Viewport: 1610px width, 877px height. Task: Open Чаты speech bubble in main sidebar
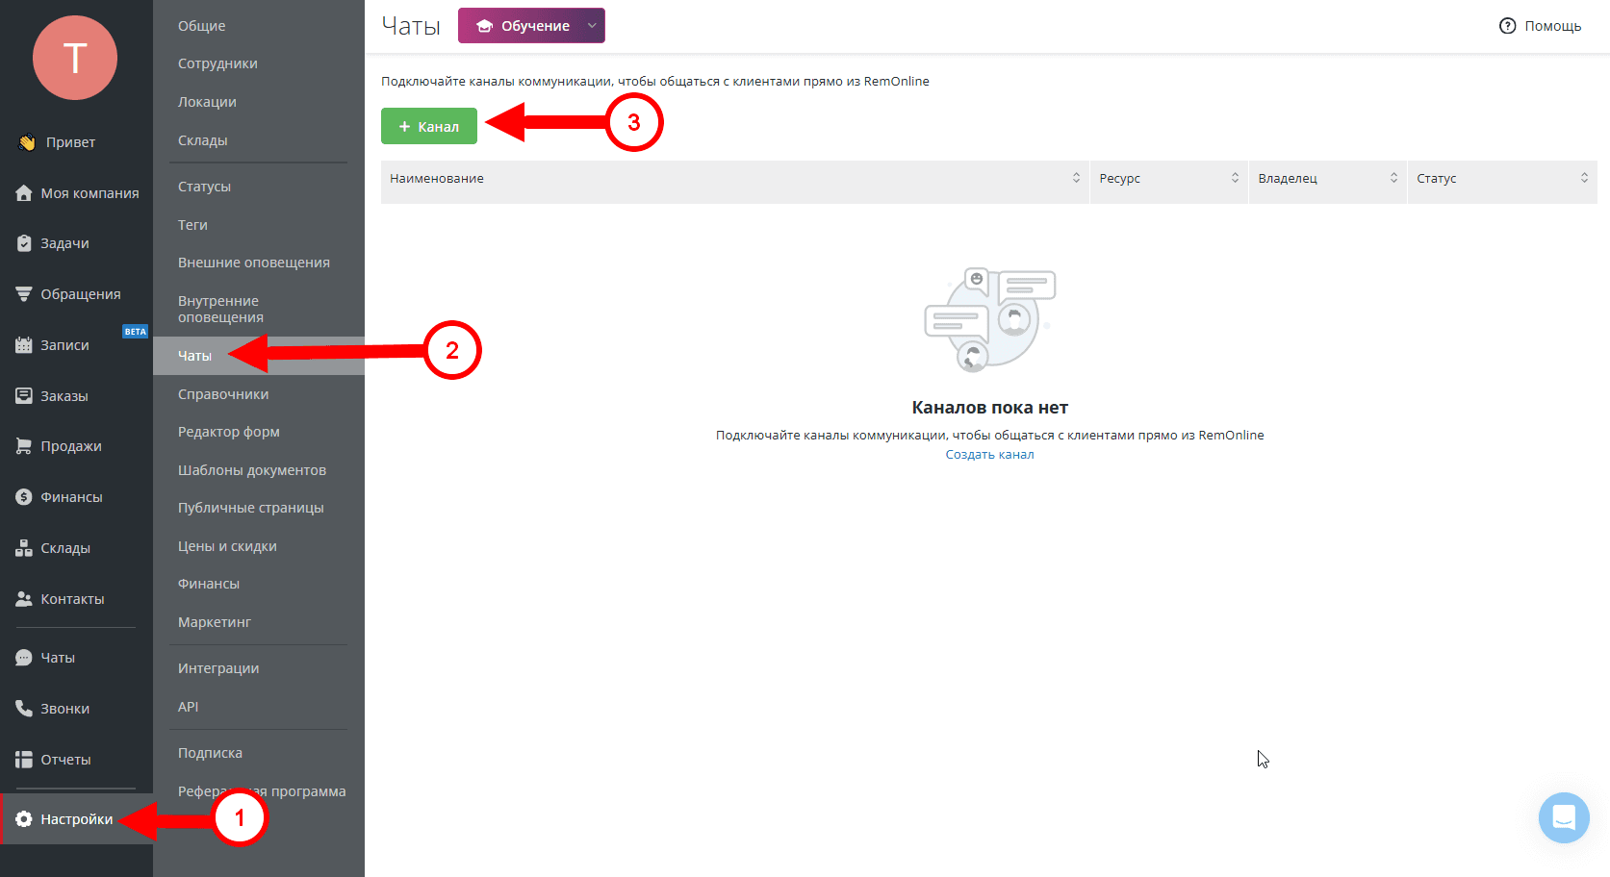click(x=24, y=658)
